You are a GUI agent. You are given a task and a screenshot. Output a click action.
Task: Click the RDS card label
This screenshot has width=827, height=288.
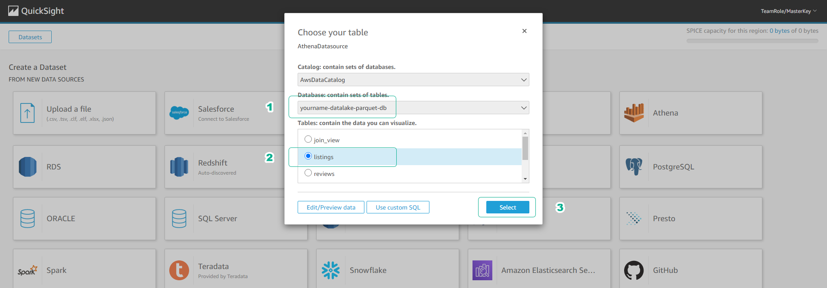(x=54, y=167)
